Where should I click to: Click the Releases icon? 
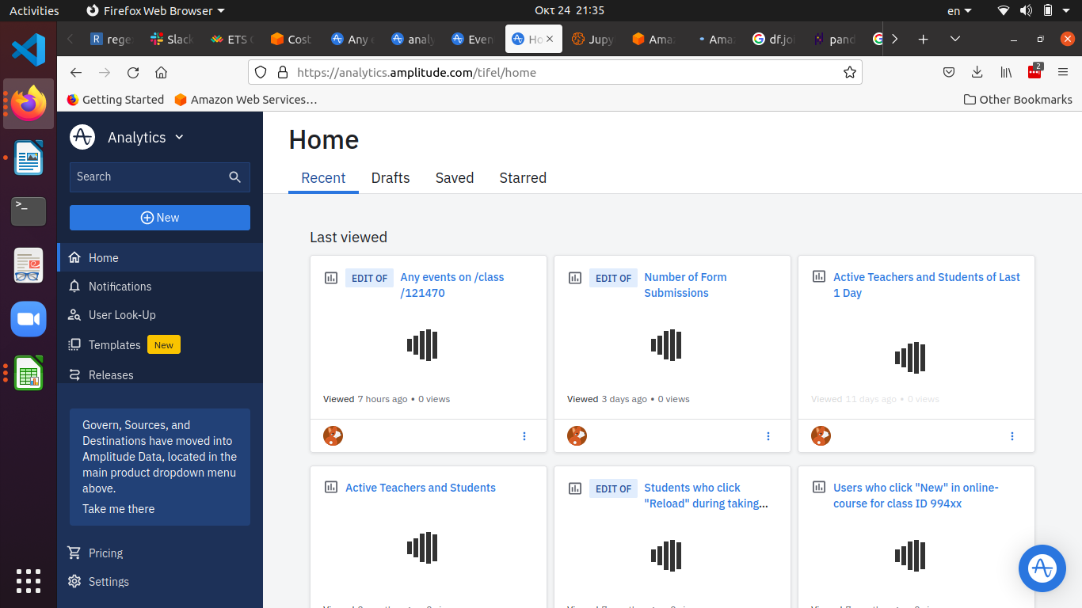tap(74, 374)
